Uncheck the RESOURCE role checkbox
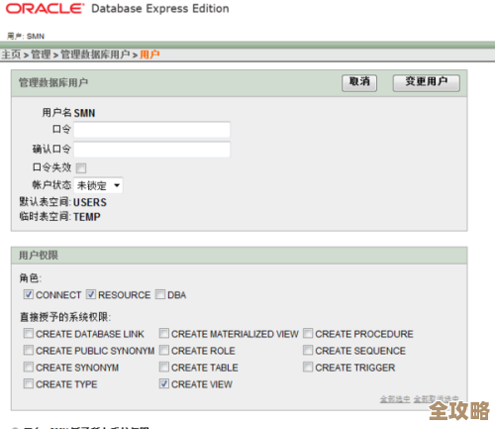The width and height of the screenshot is (495, 429). 91,294
